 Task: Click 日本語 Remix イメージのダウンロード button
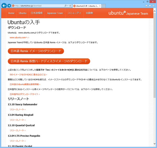point(36,51)
